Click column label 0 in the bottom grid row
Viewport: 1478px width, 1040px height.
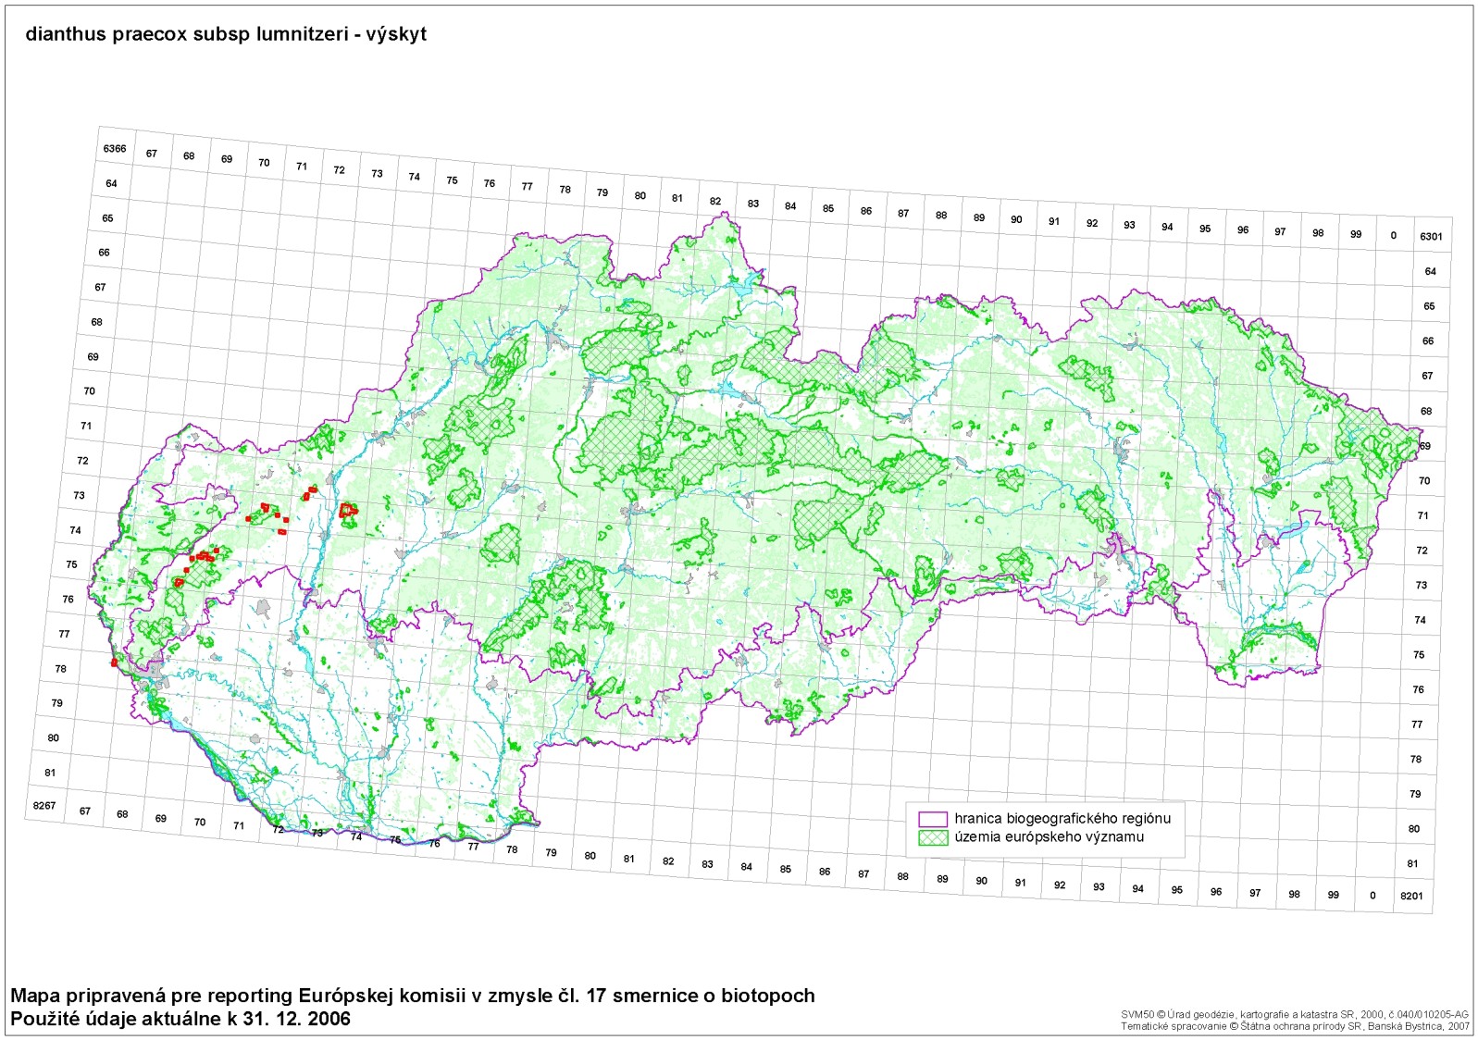pyautogui.click(x=1372, y=895)
